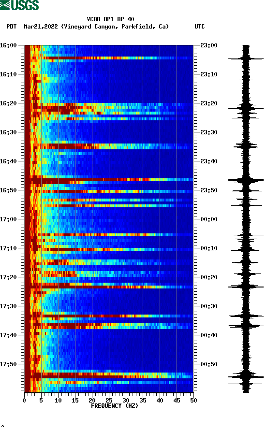Click the USGS logo
Screen dimensions: 267x431
point(19,5)
